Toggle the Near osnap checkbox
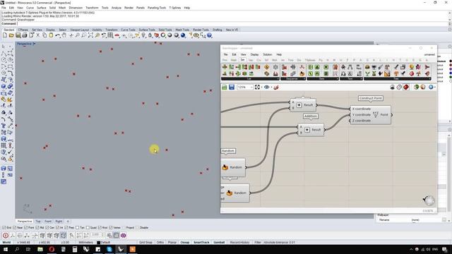The height and width of the screenshot is (254, 452). click(x=14, y=228)
